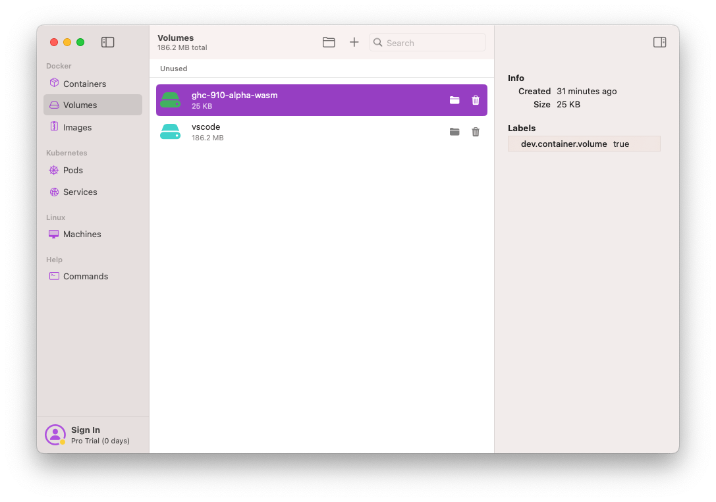The height and width of the screenshot is (502, 716).
Task: Click the Unused section header
Action: (173, 69)
